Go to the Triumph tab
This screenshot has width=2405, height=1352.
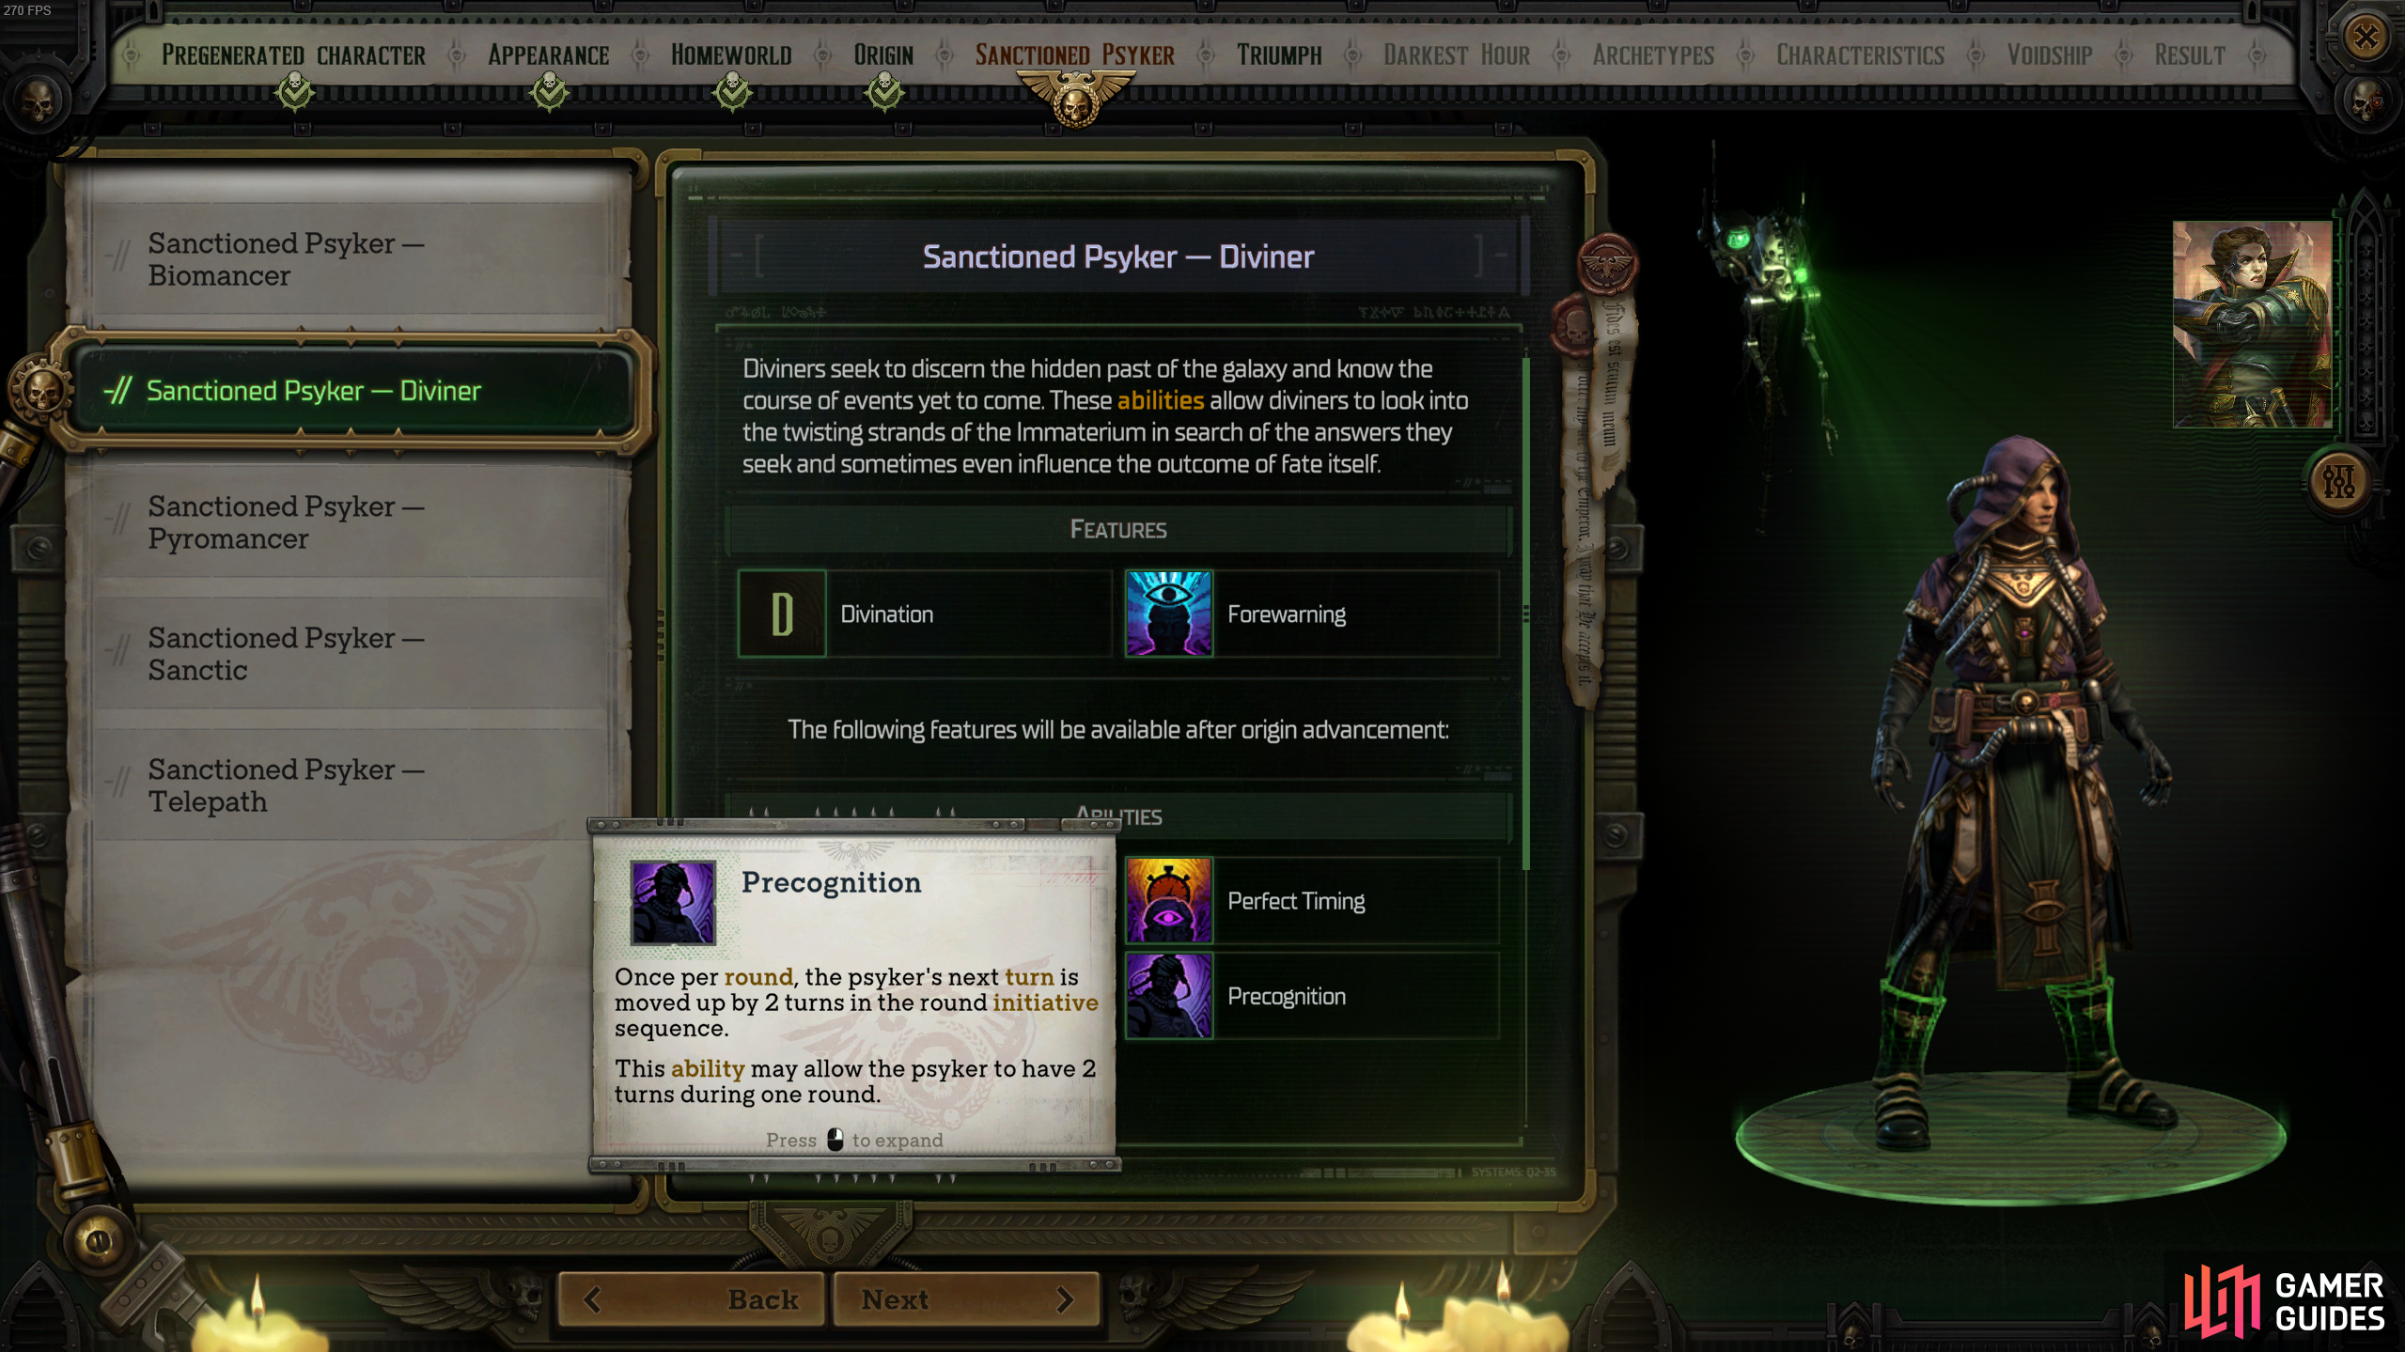(x=1279, y=55)
